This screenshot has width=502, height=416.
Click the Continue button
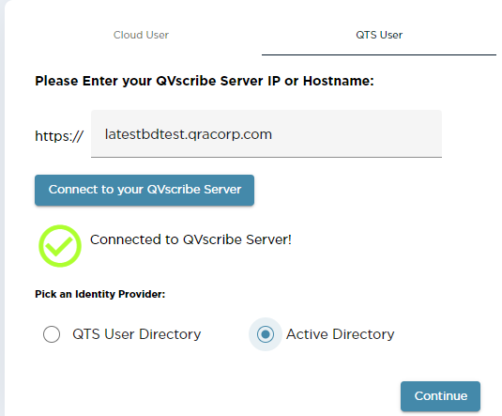tap(440, 396)
